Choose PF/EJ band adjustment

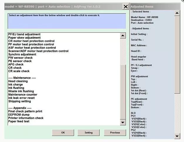coord(24,34)
